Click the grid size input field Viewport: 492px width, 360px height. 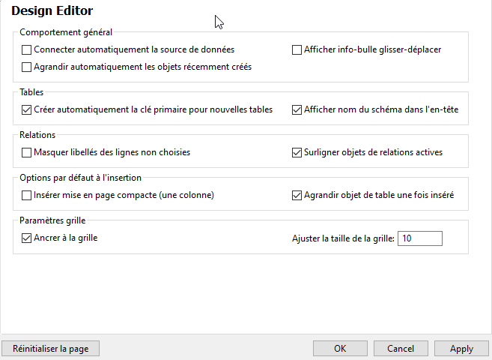coord(419,238)
